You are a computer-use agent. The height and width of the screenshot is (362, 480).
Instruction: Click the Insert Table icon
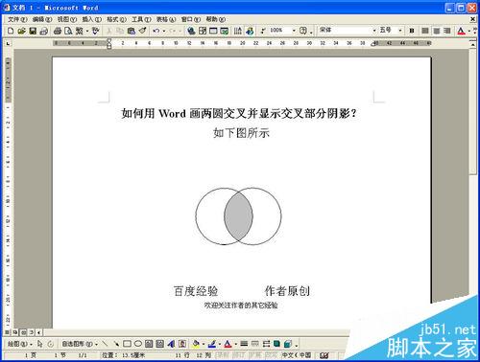click(213, 31)
